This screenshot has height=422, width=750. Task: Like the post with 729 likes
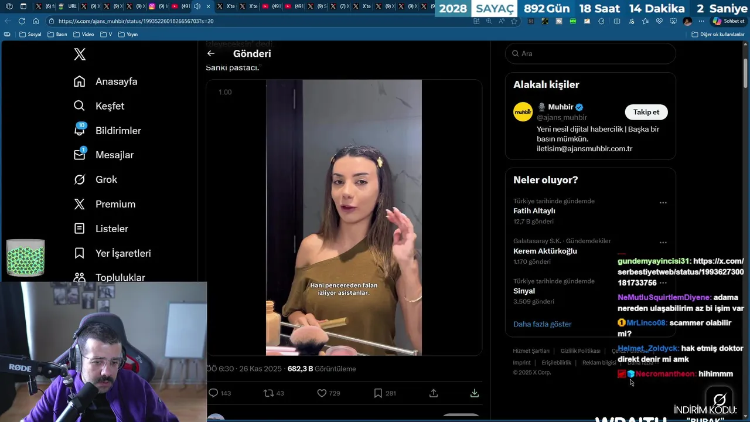(x=322, y=393)
